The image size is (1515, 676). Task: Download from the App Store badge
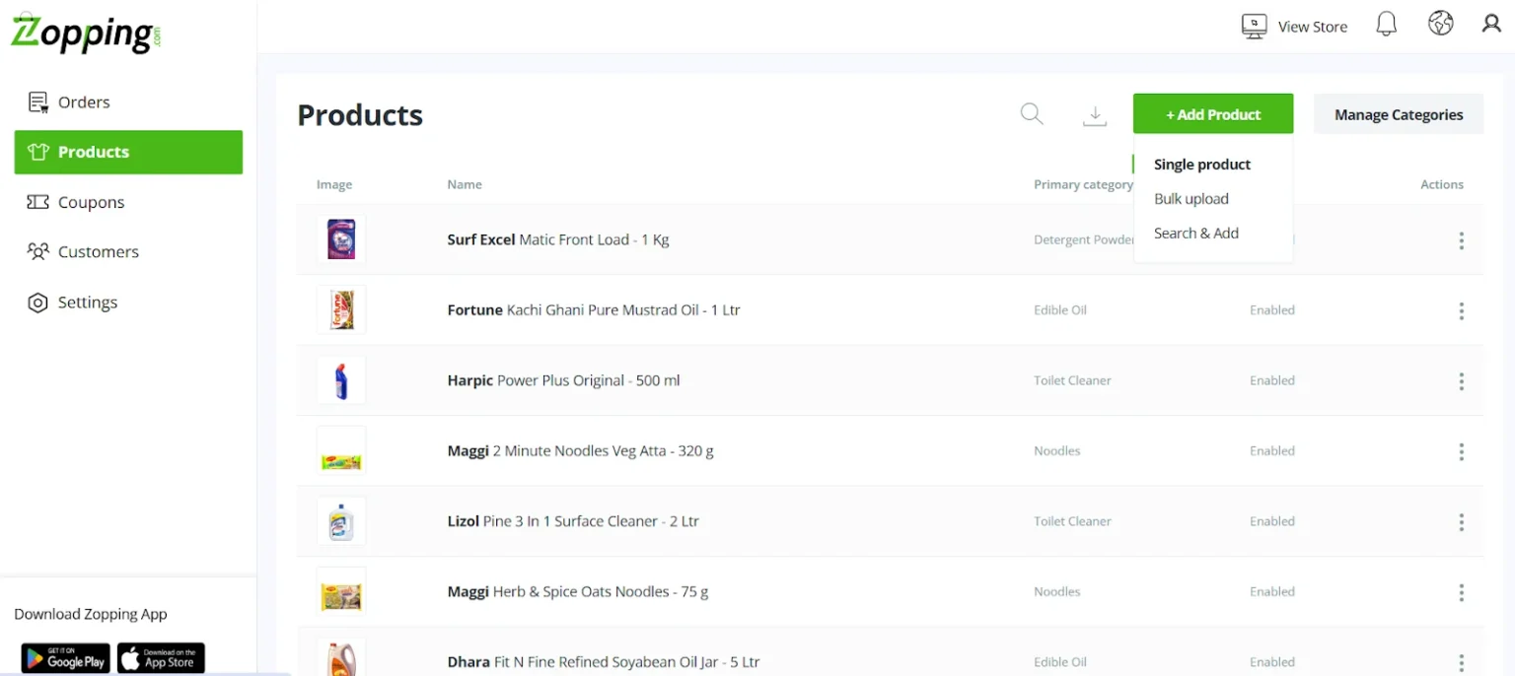(161, 658)
